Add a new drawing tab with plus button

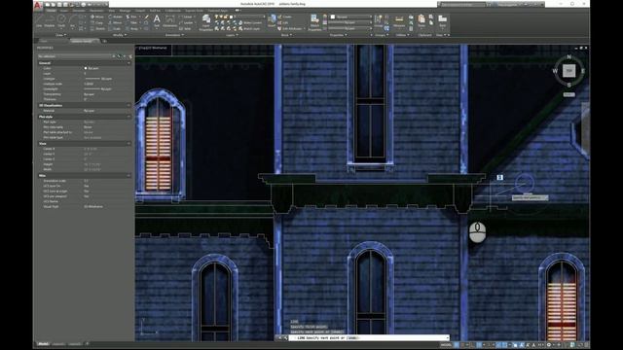coord(104,41)
